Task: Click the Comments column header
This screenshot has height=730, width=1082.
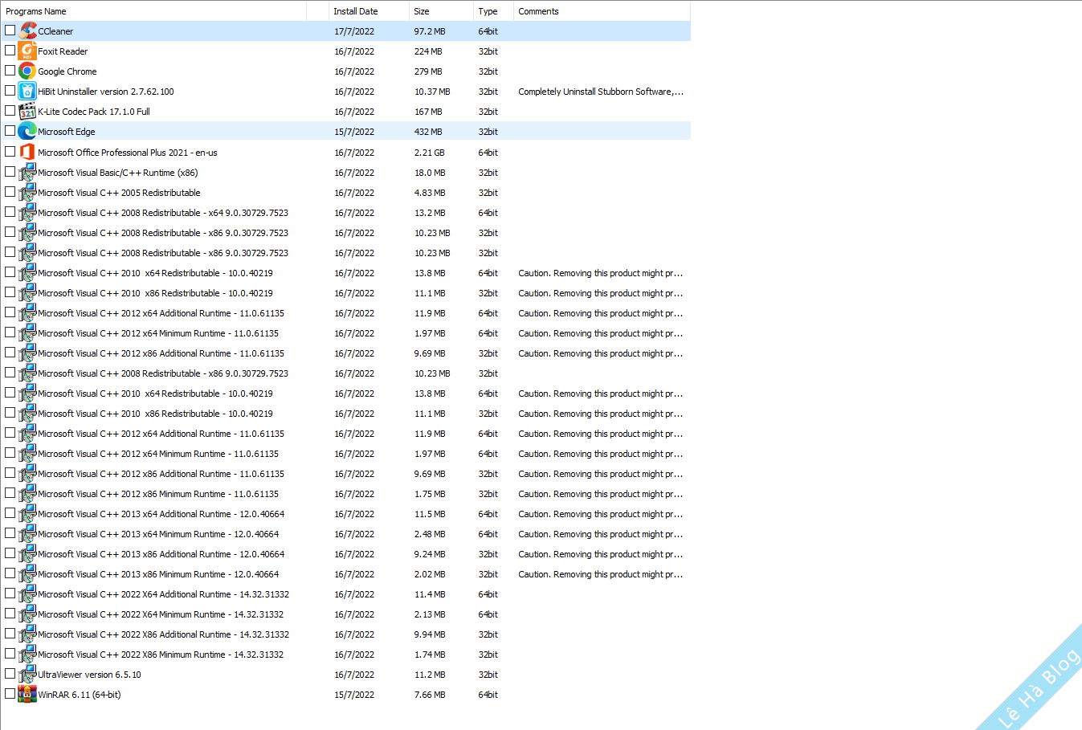Action: [537, 10]
